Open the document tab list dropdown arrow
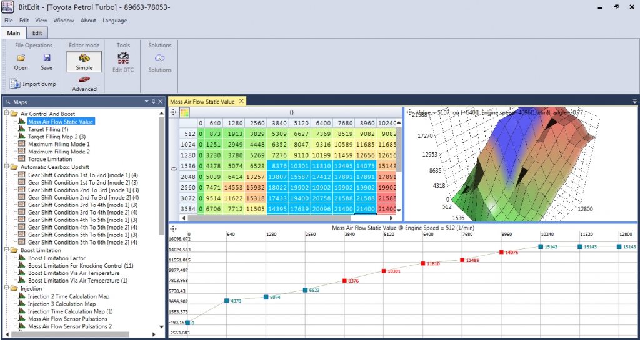The width and height of the screenshot is (640, 340). click(x=635, y=102)
